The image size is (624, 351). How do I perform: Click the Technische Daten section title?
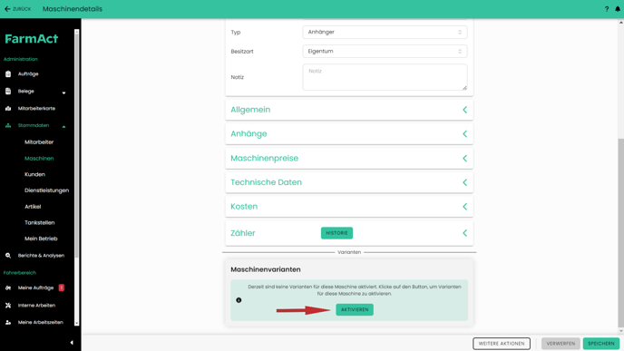tap(267, 182)
